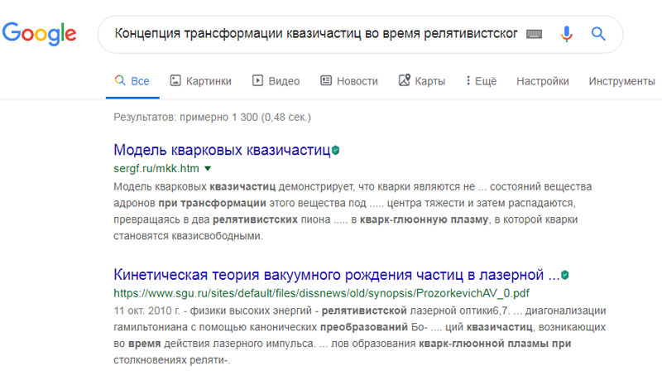662x390 pixels.
Task: Click the sgu.ru ProzorkevichAV_0.pdf URL
Action: tap(321, 293)
